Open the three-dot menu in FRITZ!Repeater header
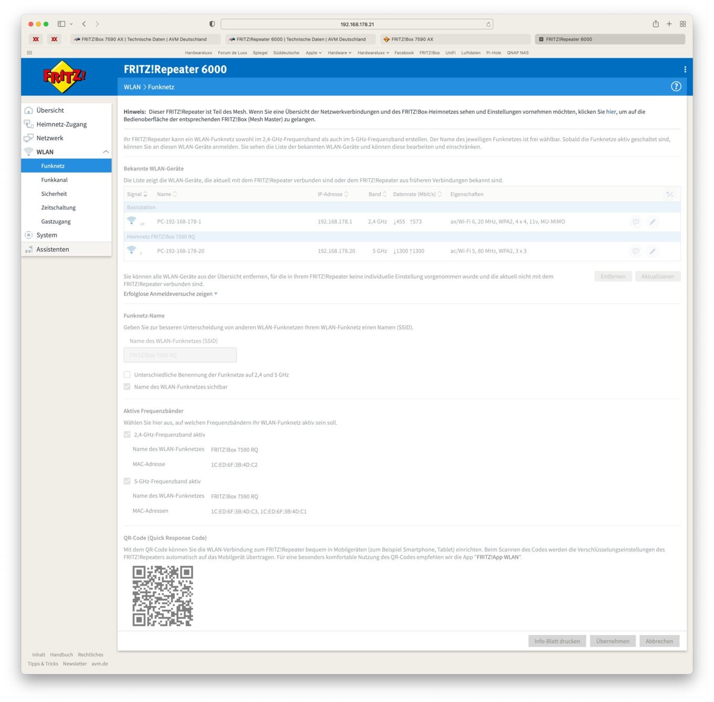 685,69
